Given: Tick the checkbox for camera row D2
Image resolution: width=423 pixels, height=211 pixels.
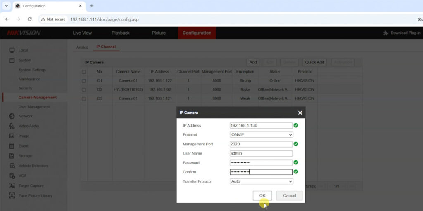Looking at the screenshot, I should pyautogui.click(x=84, y=90).
